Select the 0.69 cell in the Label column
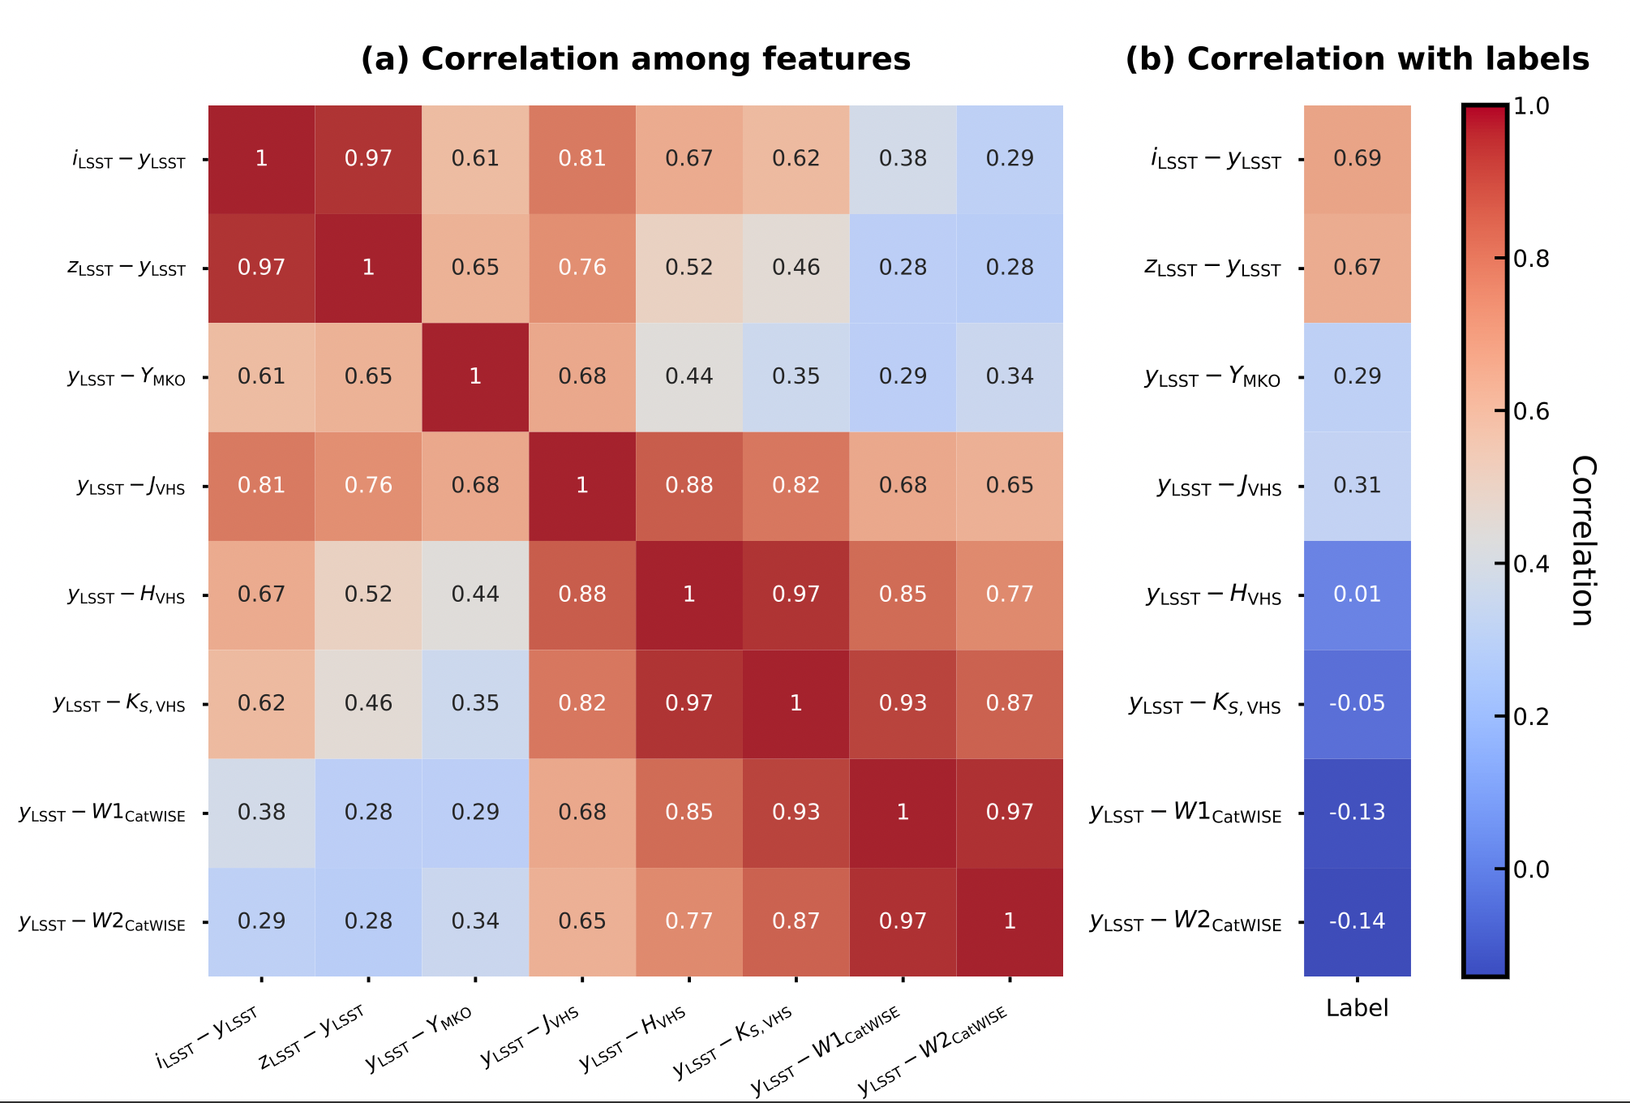 coord(1357,159)
